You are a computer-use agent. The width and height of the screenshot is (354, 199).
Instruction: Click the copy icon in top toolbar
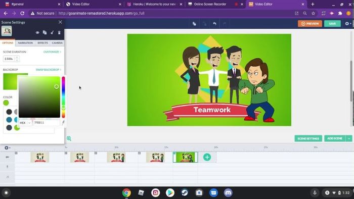click(194, 24)
